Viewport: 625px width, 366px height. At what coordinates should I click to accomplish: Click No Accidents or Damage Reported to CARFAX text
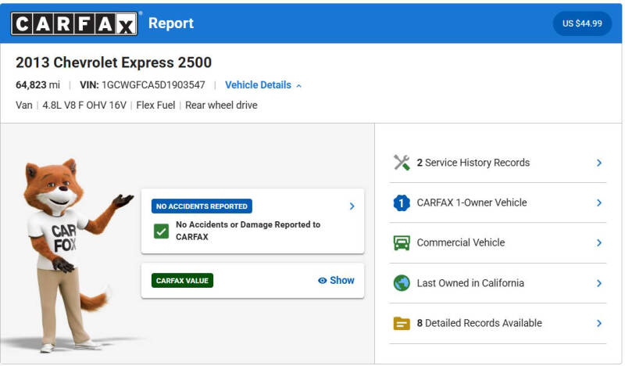pos(248,231)
